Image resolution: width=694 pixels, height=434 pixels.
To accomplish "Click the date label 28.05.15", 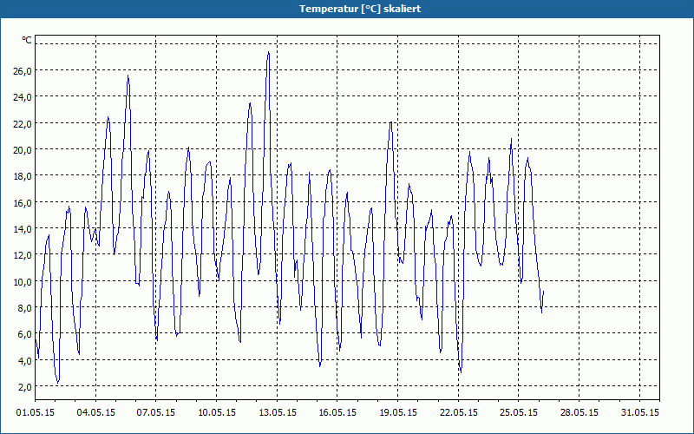I will [x=579, y=412].
